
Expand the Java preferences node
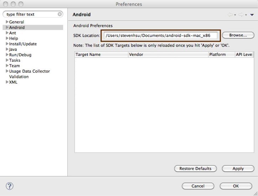(7, 49)
